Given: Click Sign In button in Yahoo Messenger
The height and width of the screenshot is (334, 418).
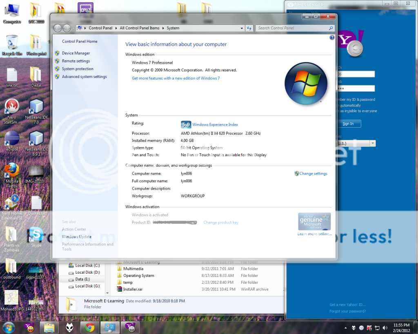Looking at the screenshot, I should click(x=349, y=124).
